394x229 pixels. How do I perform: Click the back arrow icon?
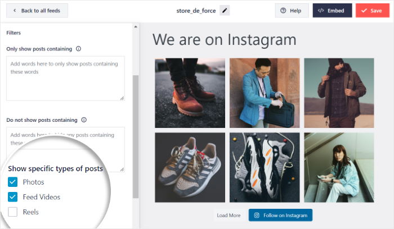[14, 11]
